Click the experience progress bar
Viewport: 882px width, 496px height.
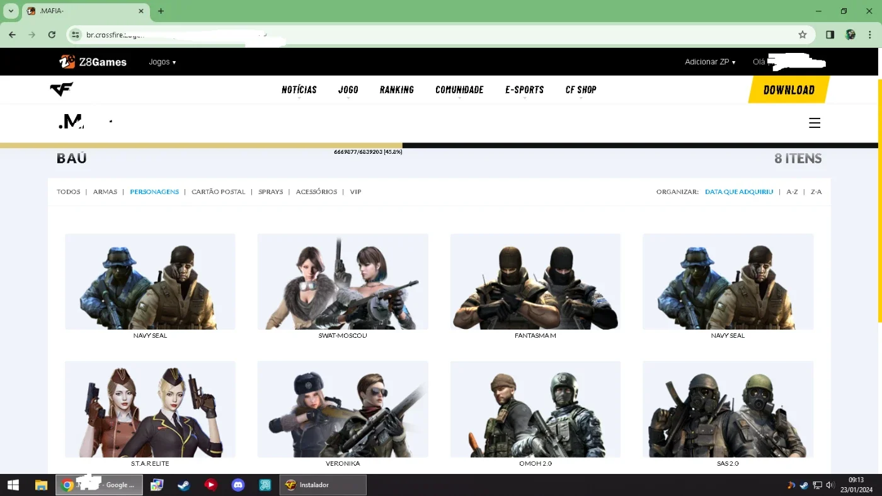439,146
